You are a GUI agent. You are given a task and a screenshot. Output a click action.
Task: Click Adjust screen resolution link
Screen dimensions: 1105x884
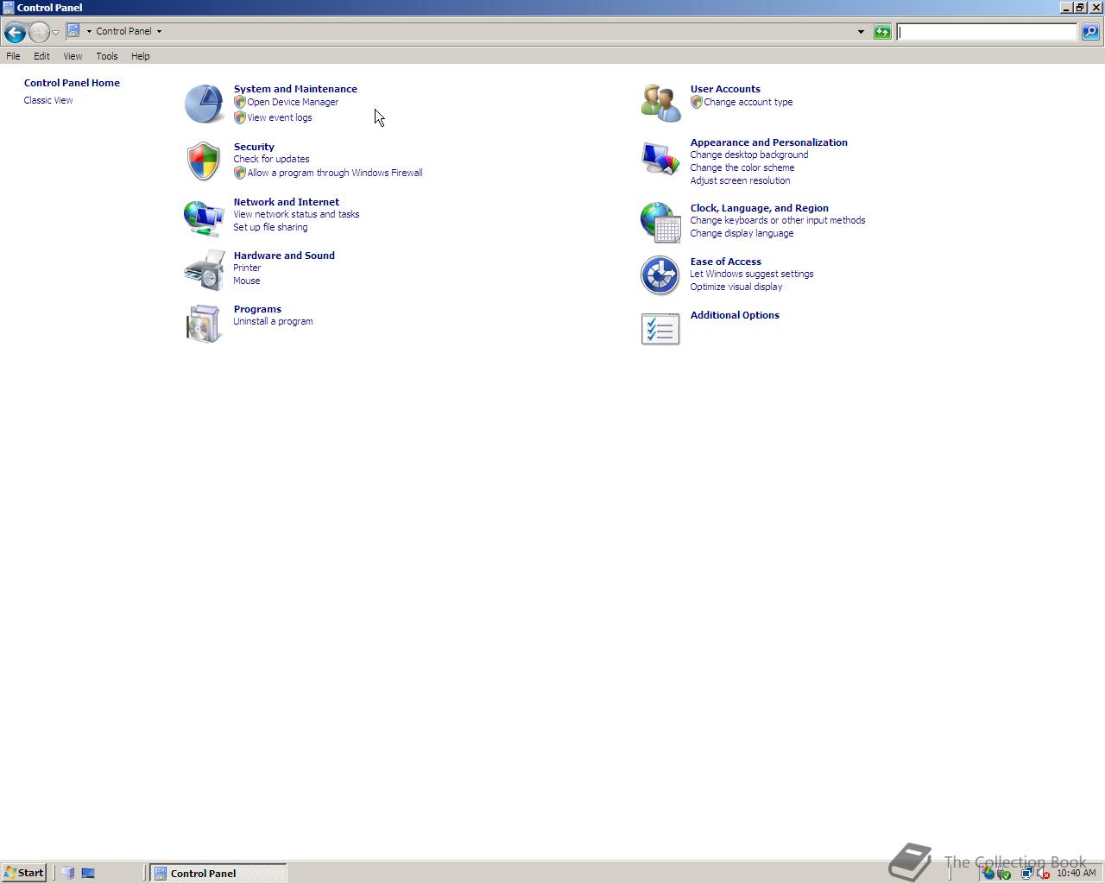pos(740,180)
